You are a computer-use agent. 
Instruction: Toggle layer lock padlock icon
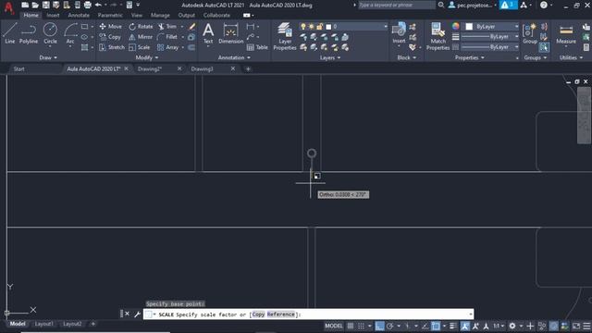click(320, 27)
